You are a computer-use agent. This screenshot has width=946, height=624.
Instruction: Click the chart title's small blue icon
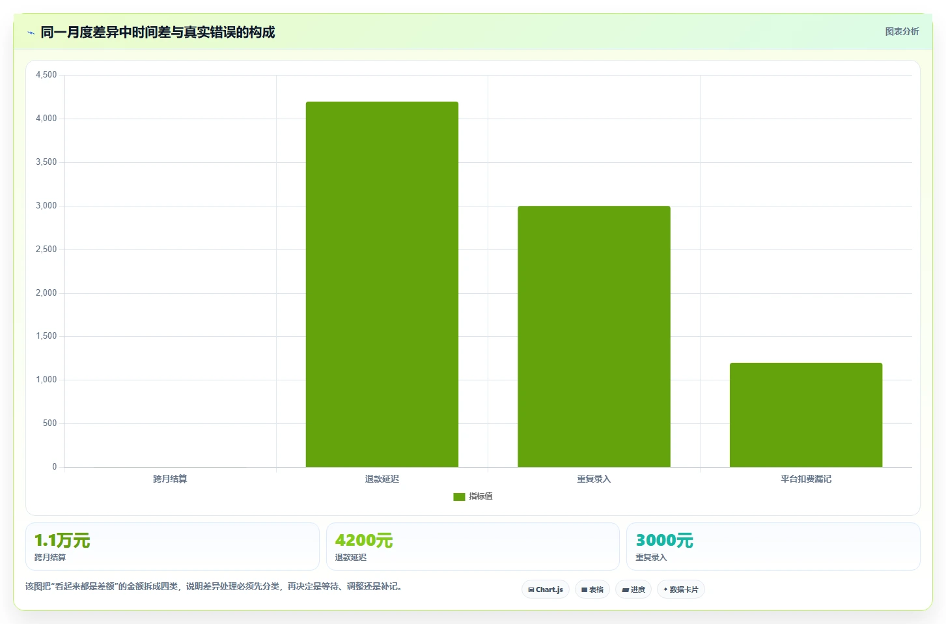[31, 33]
